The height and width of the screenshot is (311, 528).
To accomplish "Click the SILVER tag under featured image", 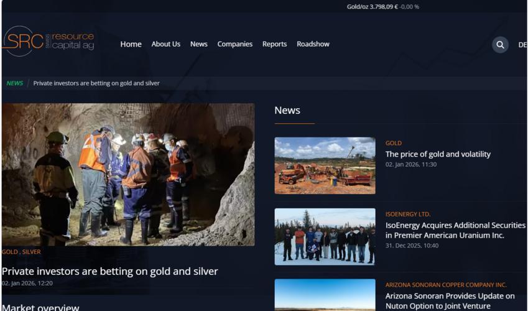I will pyautogui.click(x=31, y=252).
